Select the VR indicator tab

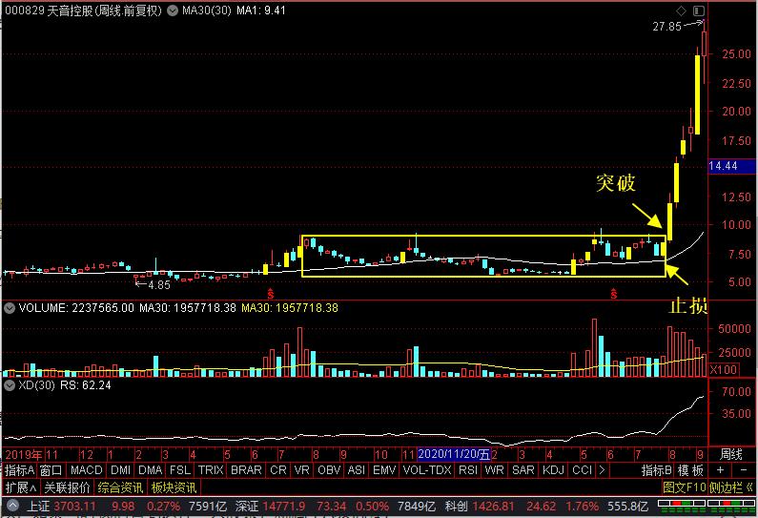click(x=301, y=469)
